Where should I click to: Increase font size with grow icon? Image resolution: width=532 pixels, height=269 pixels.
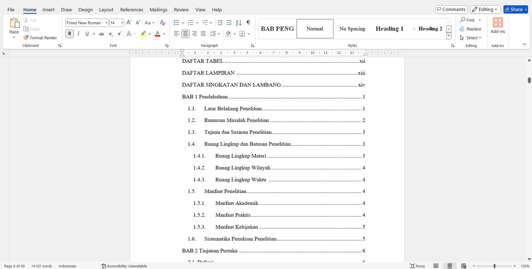click(129, 23)
